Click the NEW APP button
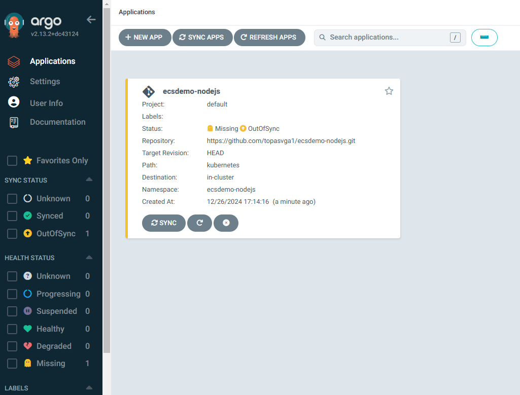This screenshot has width=520, height=395. pyautogui.click(x=145, y=38)
